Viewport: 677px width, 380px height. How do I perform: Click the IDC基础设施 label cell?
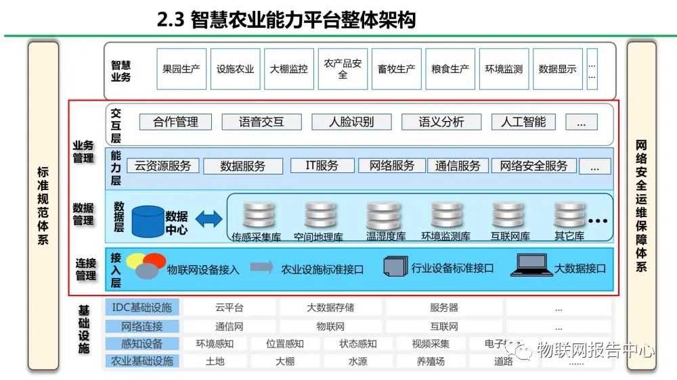(x=142, y=308)
